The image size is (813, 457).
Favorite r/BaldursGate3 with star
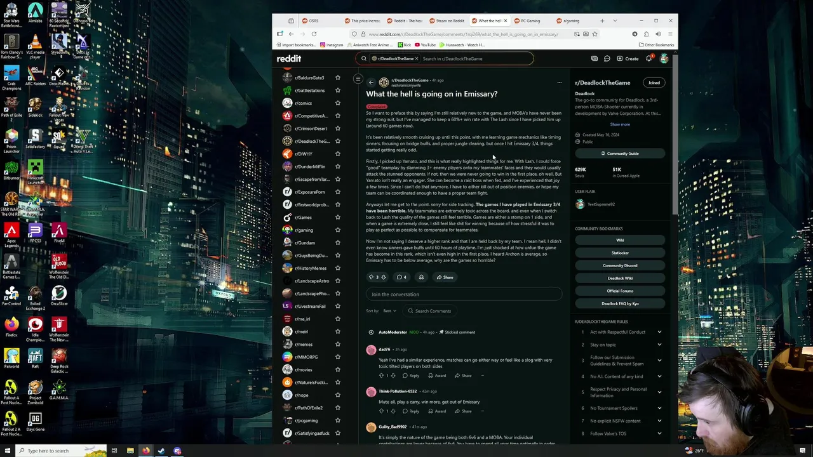tap(338, 77)
